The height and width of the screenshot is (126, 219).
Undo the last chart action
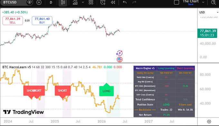[125, 2]
